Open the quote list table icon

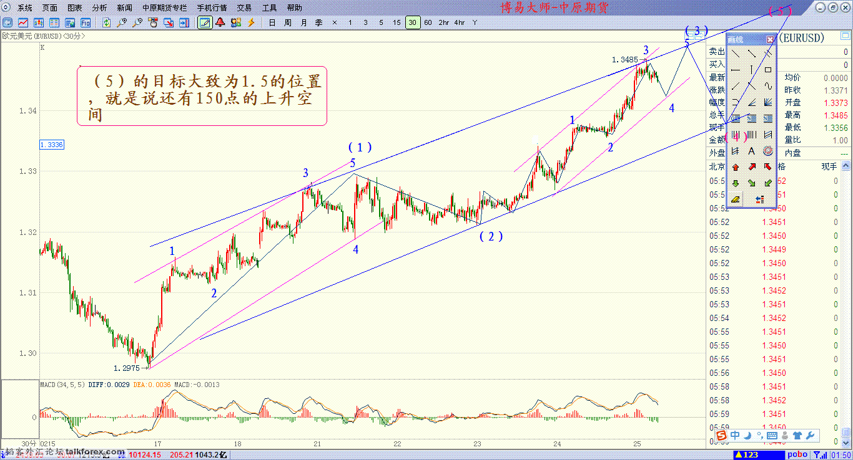(x=54, y=22)
